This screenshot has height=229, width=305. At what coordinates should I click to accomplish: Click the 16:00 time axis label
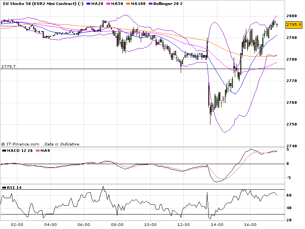[x=250, y=225]
